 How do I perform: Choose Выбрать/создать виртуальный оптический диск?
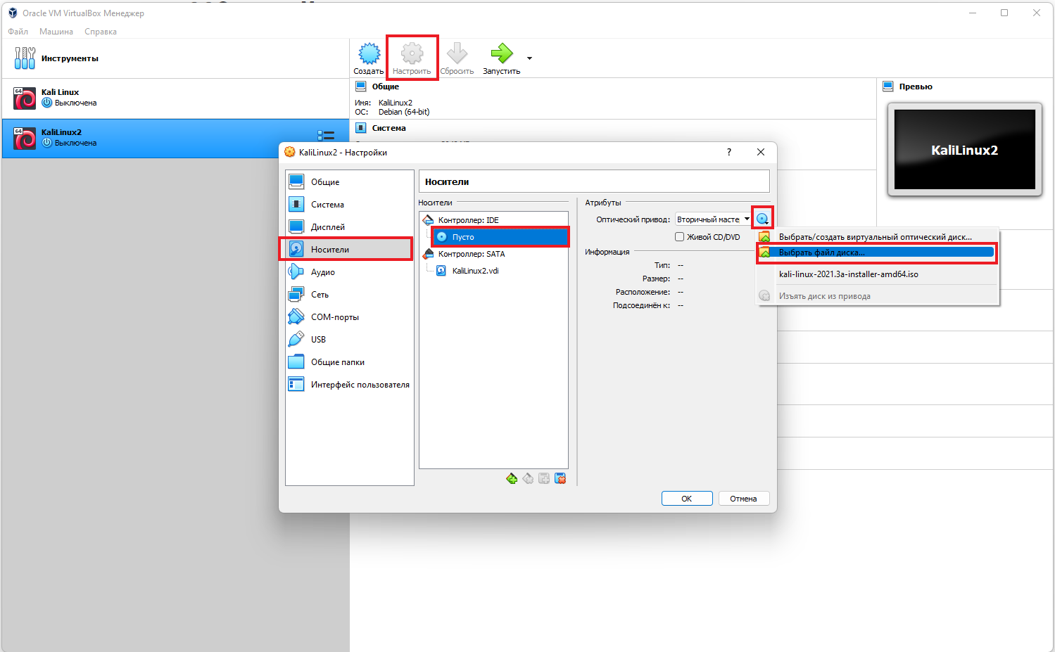click(877, 237)
